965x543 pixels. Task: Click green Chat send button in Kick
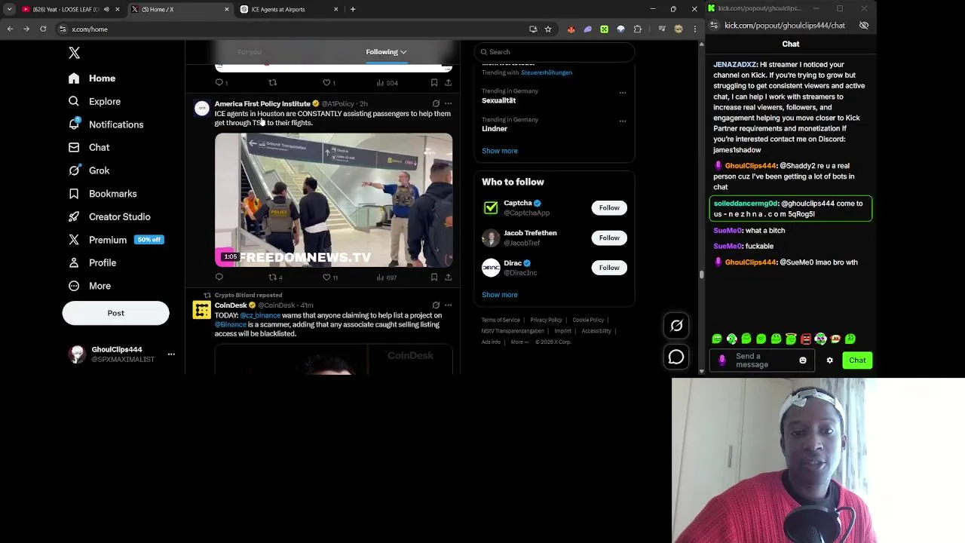click(x=857, y=360)
